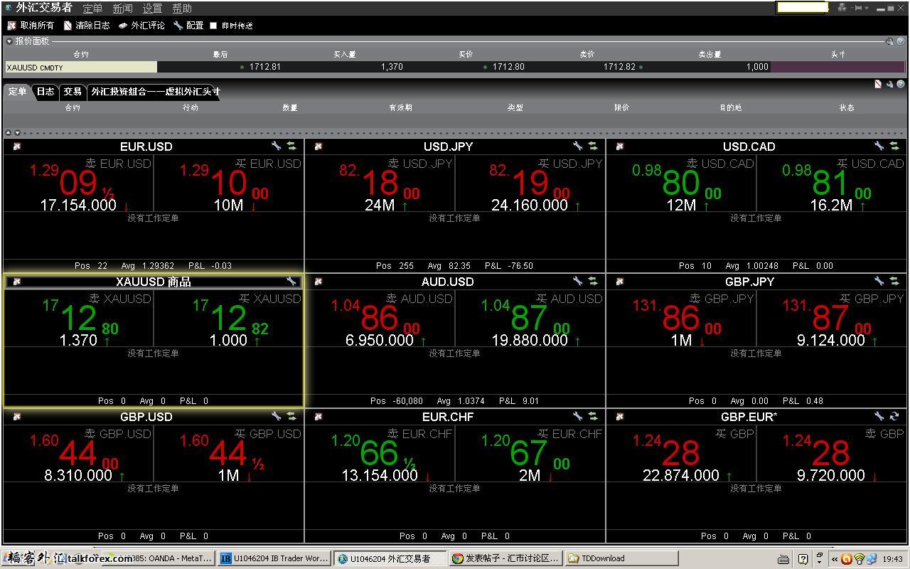
Task: Open quote panel (报价面板) wrench settings
Action: click(889, 41)
